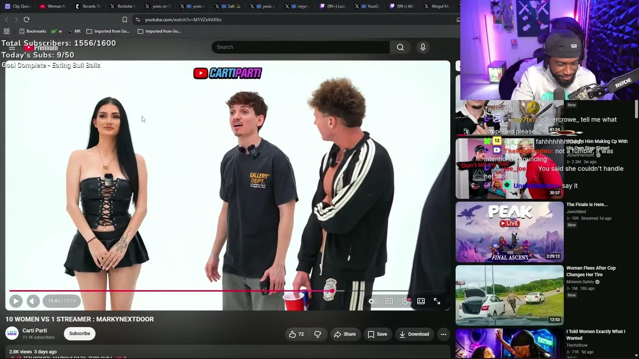Switch to the Rerank tab
This screenshot has height=359, width=639.
coord(88,6)
